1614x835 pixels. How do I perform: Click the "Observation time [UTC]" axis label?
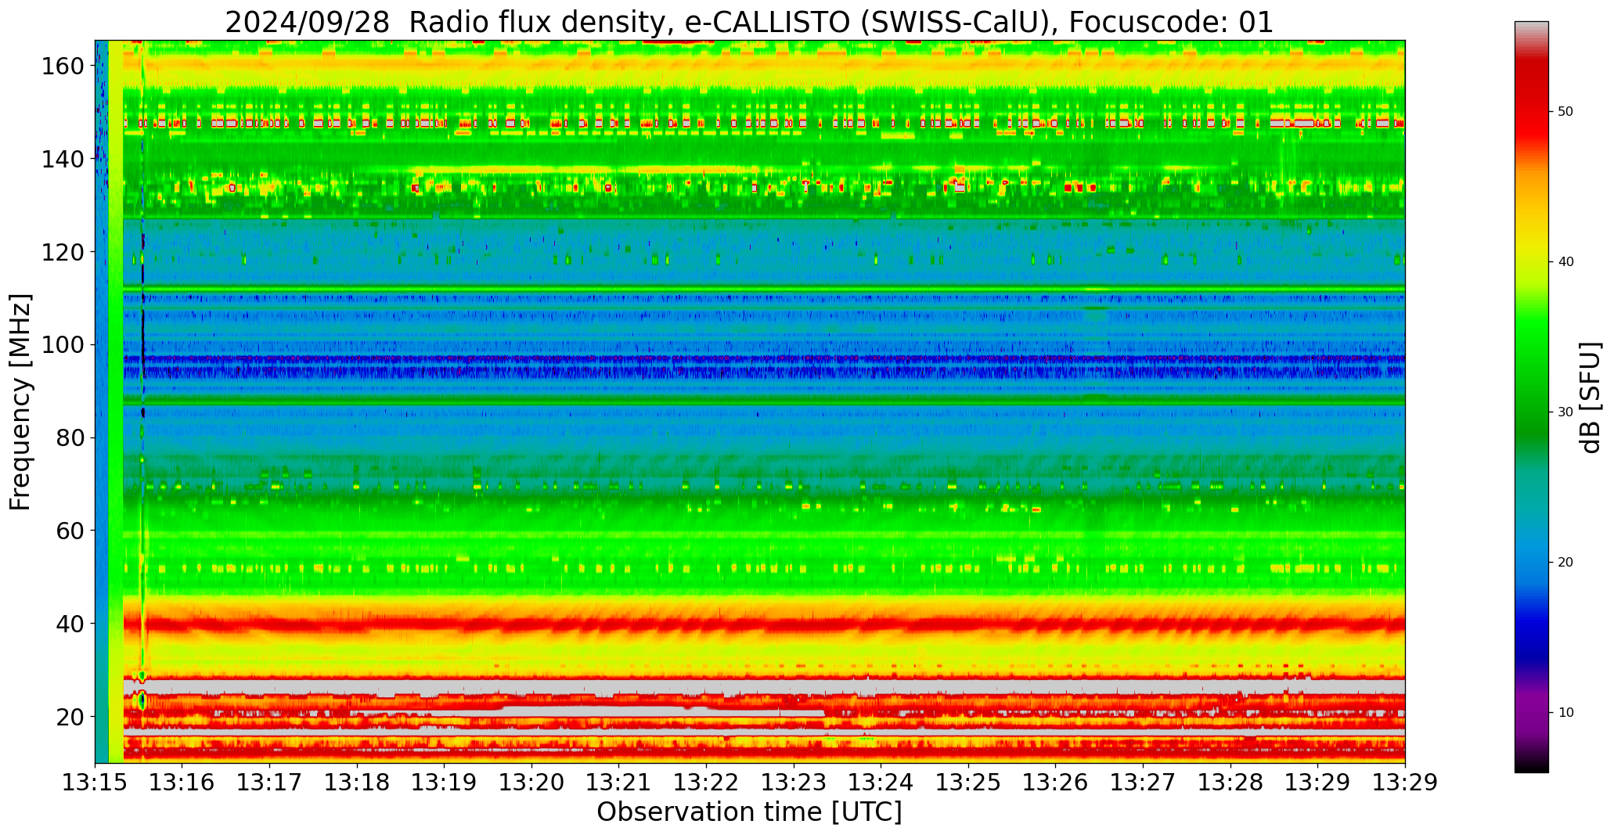pyautogui.click(x=749, y=812)
